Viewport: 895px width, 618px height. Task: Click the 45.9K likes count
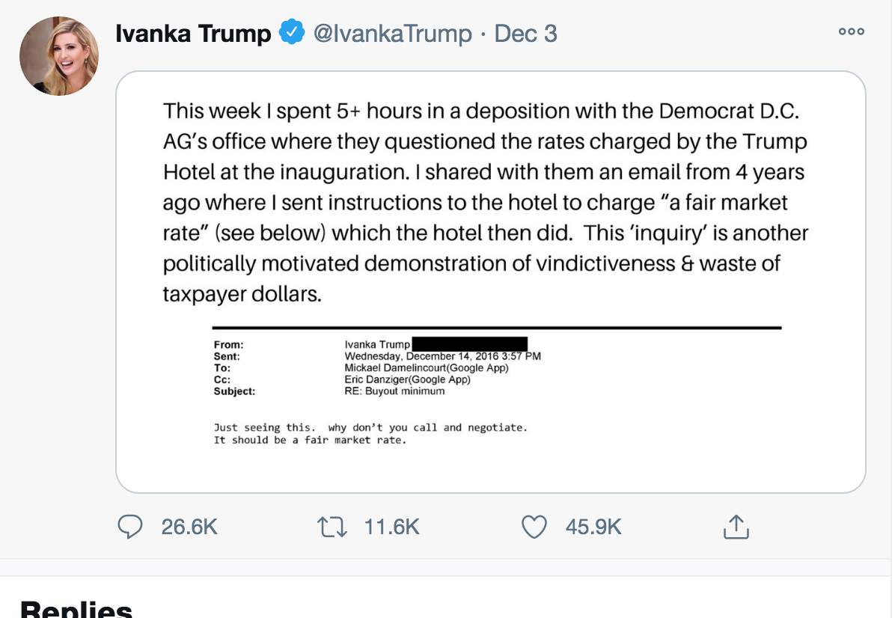tap(593, 527)
